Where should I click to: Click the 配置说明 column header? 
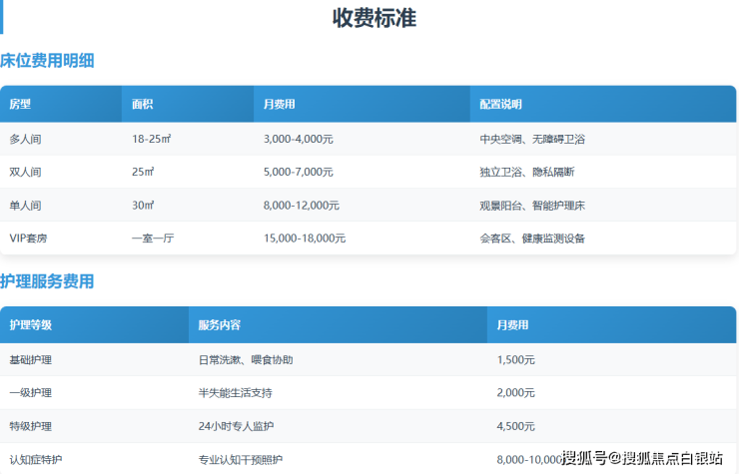[500, 104]
